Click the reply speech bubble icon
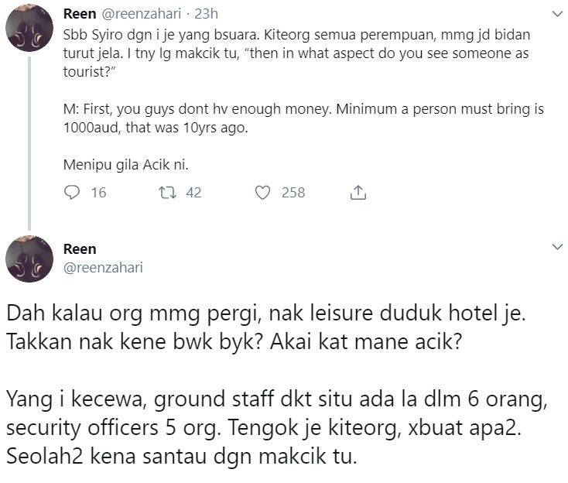The image size is (568, 483). point(70,193)
